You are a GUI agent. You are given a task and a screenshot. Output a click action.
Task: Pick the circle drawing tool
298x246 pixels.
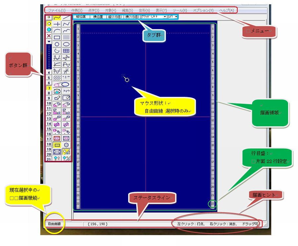click(x=57, y=44)
